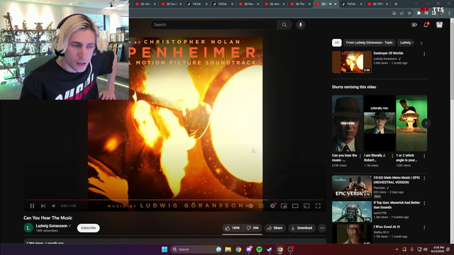Like the video with 189K likes

point(233,228)
